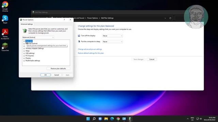Select Display tree item
The image size is (218, 122).
pyautogui.click(x=28, y=58)
